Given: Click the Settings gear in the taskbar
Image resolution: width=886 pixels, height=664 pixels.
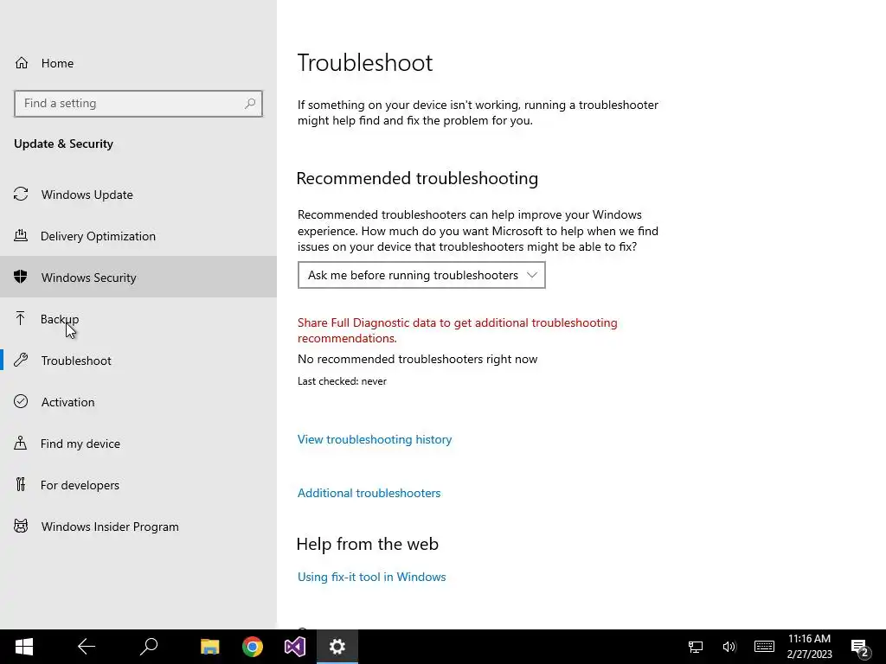Looking at the screenshot, I should [337, 647].
